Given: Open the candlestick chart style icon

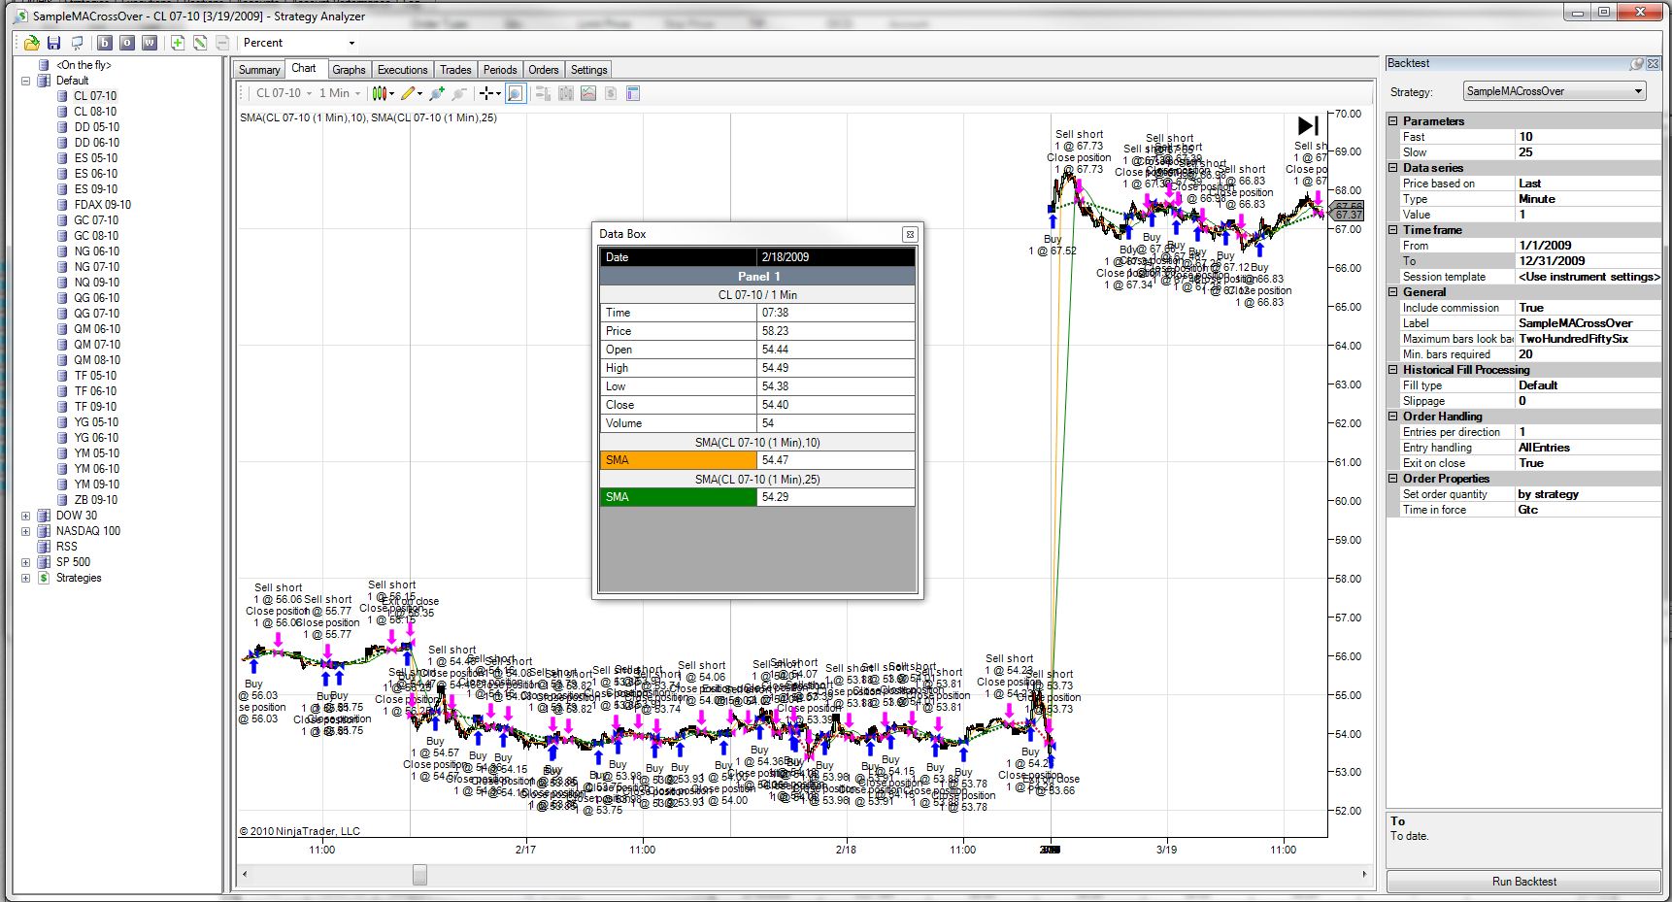Looking at the screenshot, I should pyautogui.click(x=381, y=93).
